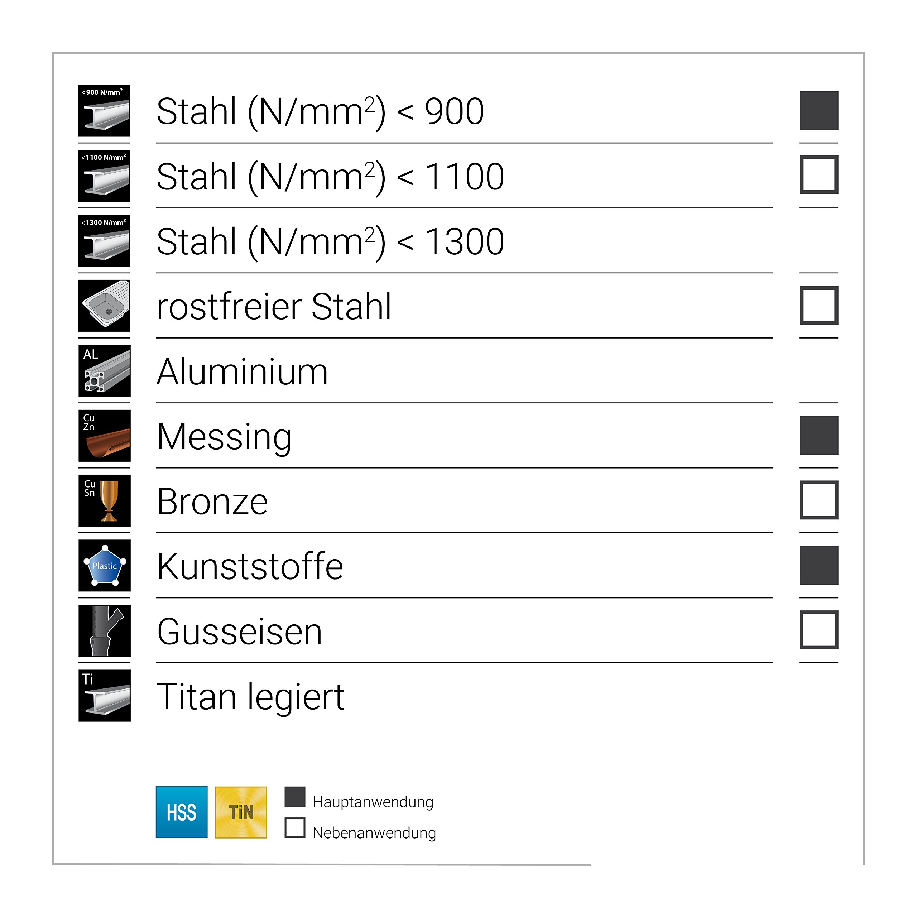Click the Ti titanium alloy icon
Screen dimensions: 917x917
click(x=105, y=696)
